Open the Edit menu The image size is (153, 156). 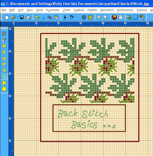12,10
